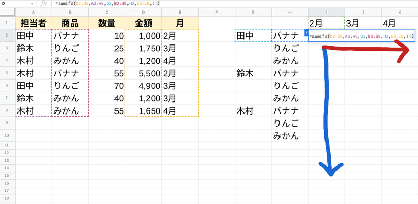This screenshot has height=204, width=418.
Task: Select column J header
Action: (x=363, y=12)
